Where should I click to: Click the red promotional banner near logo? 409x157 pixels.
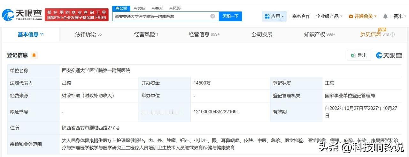(x=77, y=15)
